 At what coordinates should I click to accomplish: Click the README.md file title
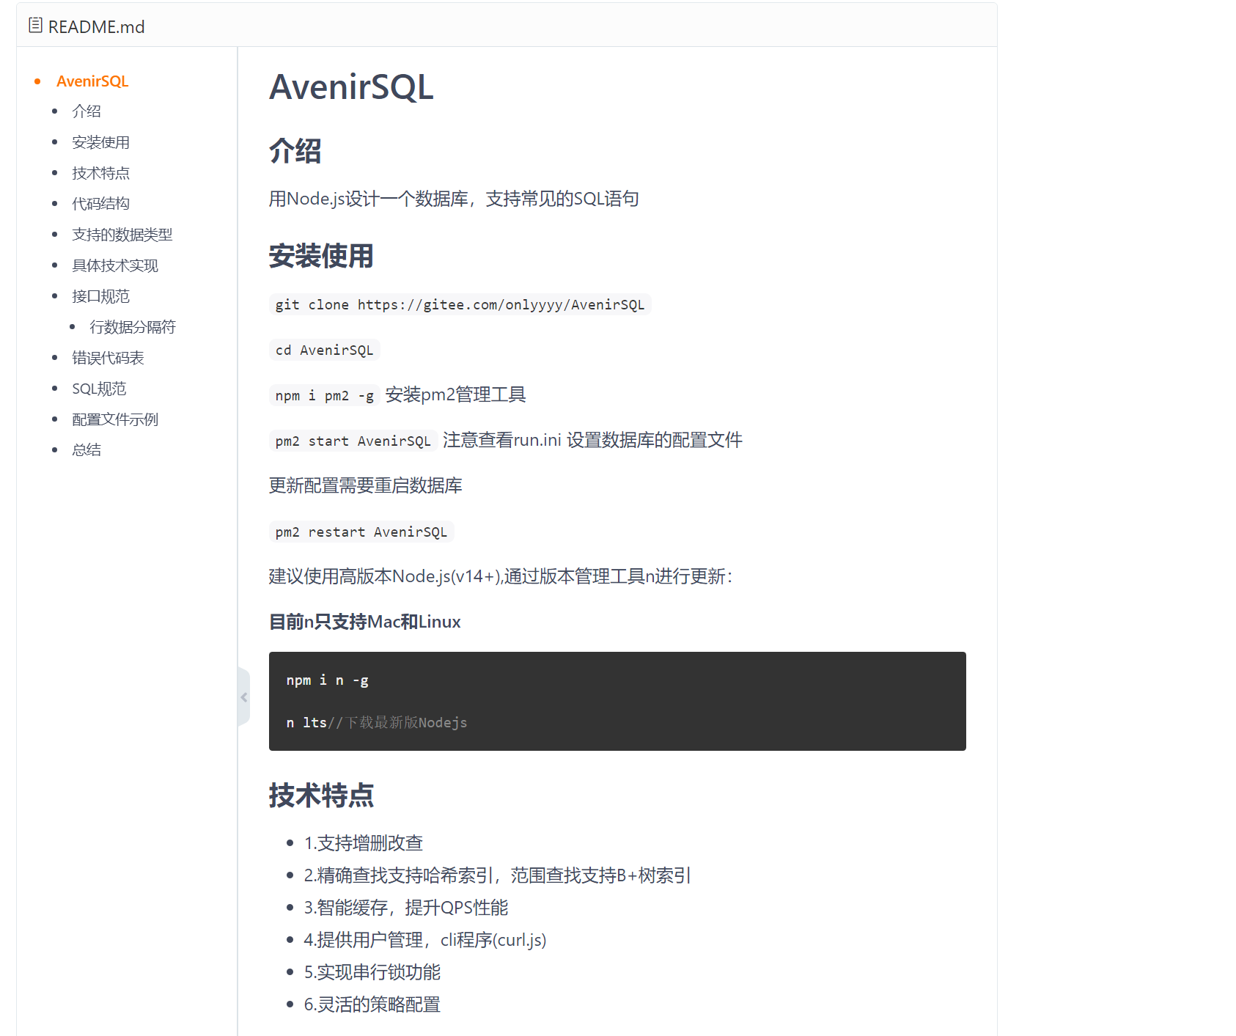click(x=96, y=27)
